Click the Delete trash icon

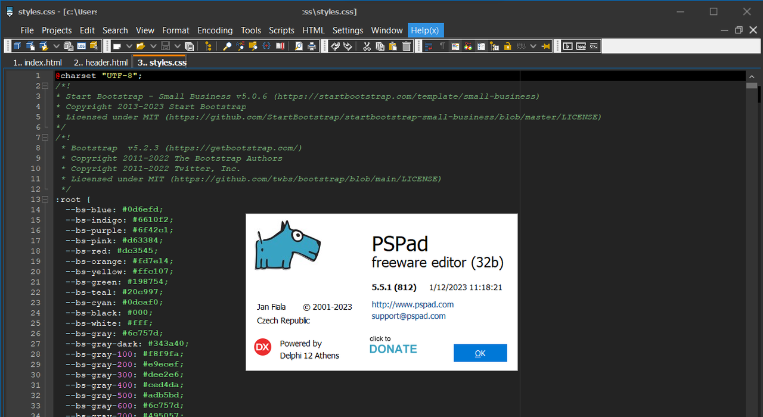pyautogui.click(x=407, y=46)
